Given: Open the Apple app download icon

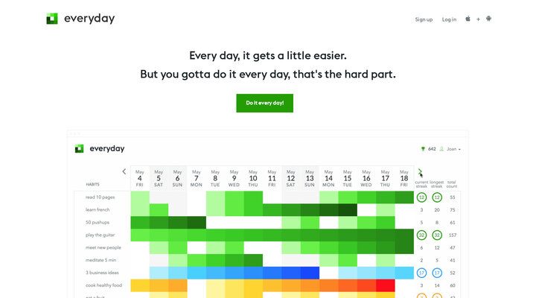Looking at the screenshot, I should (468, 19).
